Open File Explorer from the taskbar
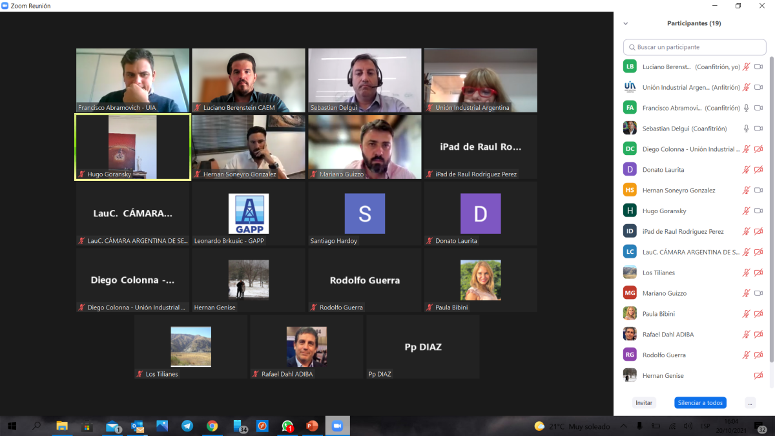The image size is (775, 436). [x=62, y=426]
